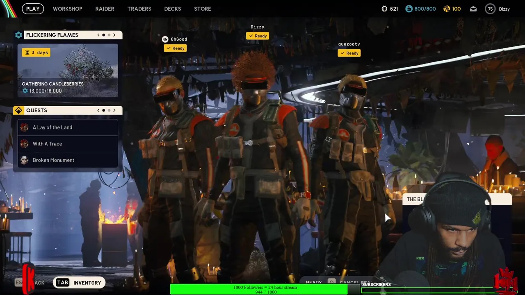
Task: Click the blue token icon beside 800/800
Action: [409, 9]
